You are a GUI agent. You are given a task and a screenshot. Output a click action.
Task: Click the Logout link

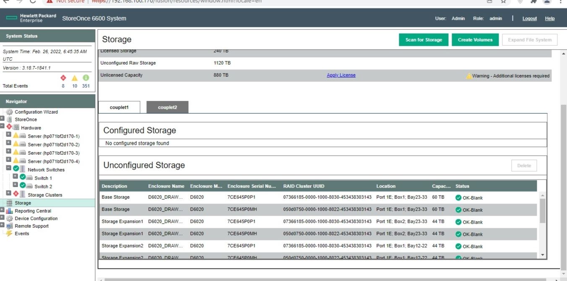(x=530, y=18)
